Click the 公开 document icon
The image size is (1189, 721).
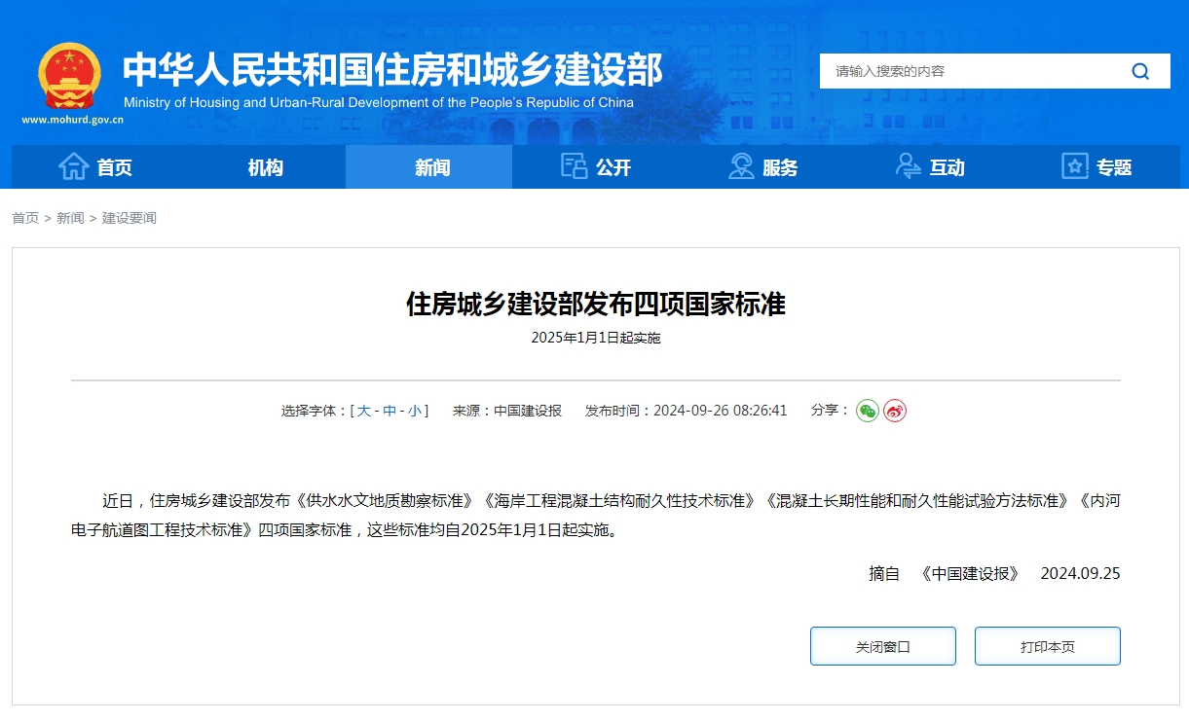pos(574,166)
